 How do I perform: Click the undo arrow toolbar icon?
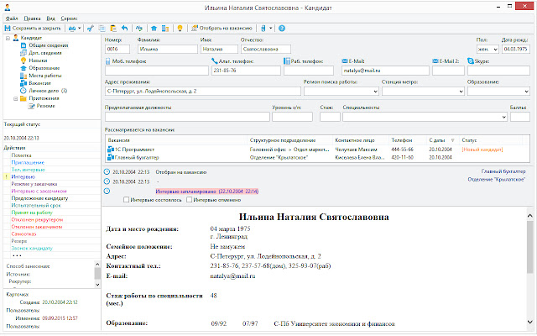(124, 28)
